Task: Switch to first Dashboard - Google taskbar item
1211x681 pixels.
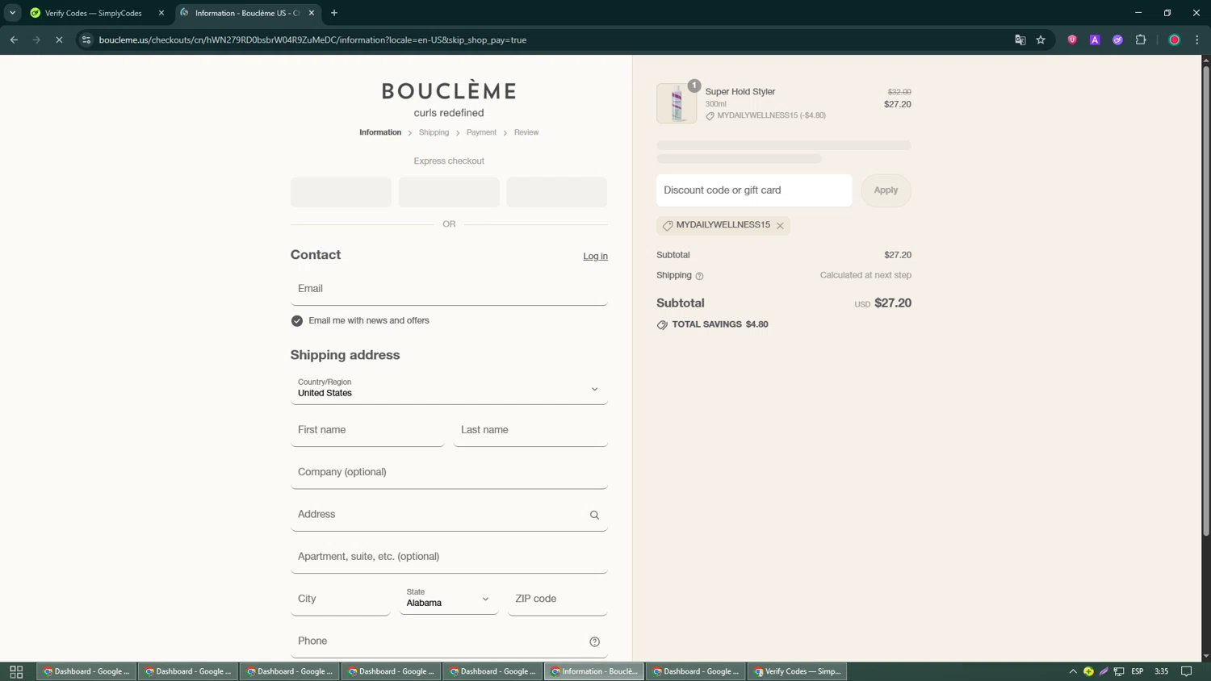Action: [x=87, y=671]
